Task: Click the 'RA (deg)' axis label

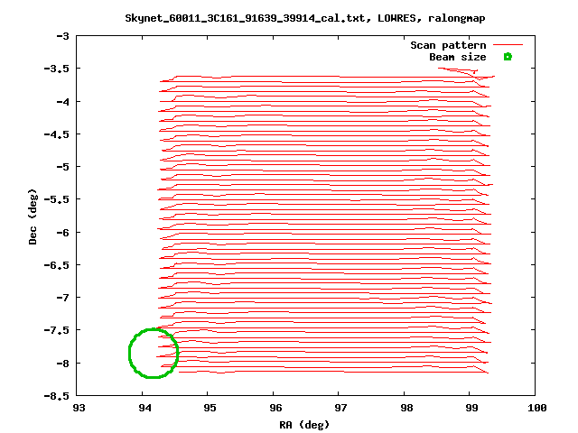Action: [x=304, y=425]
